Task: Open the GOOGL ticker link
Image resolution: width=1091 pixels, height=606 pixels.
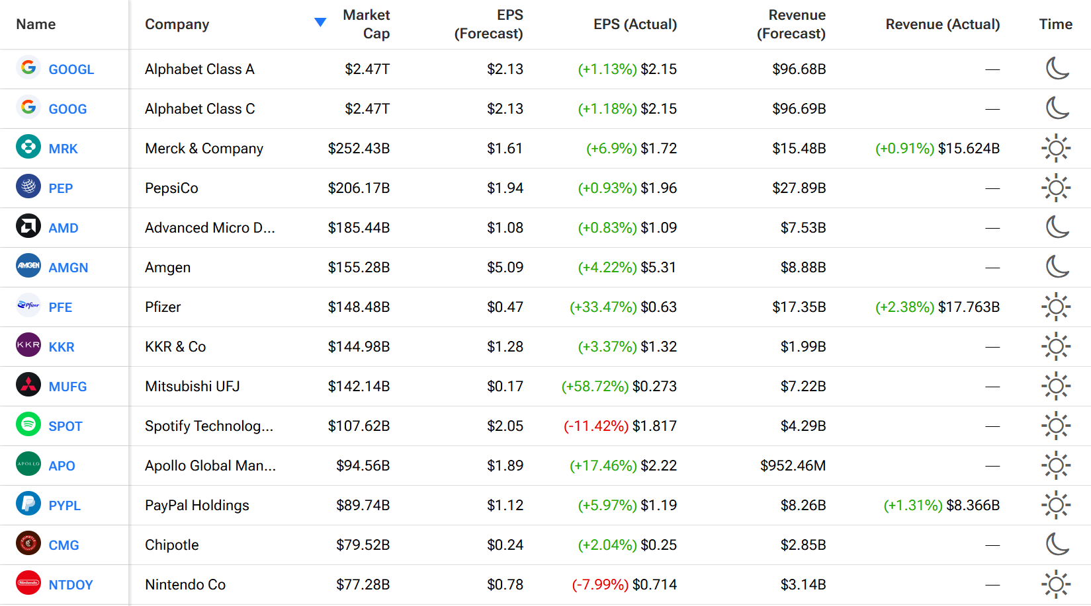Action: [x=71, y=69]
